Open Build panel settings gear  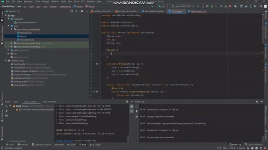coord(127,102)
